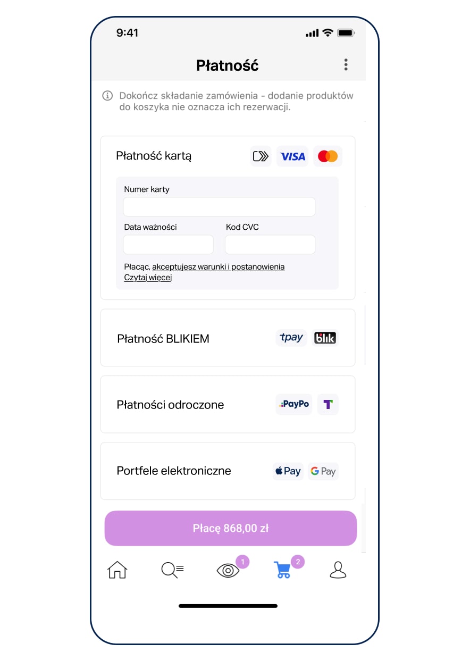
Task: Select the PayPo deferred payment logo
Action: [x=294, y=404]
